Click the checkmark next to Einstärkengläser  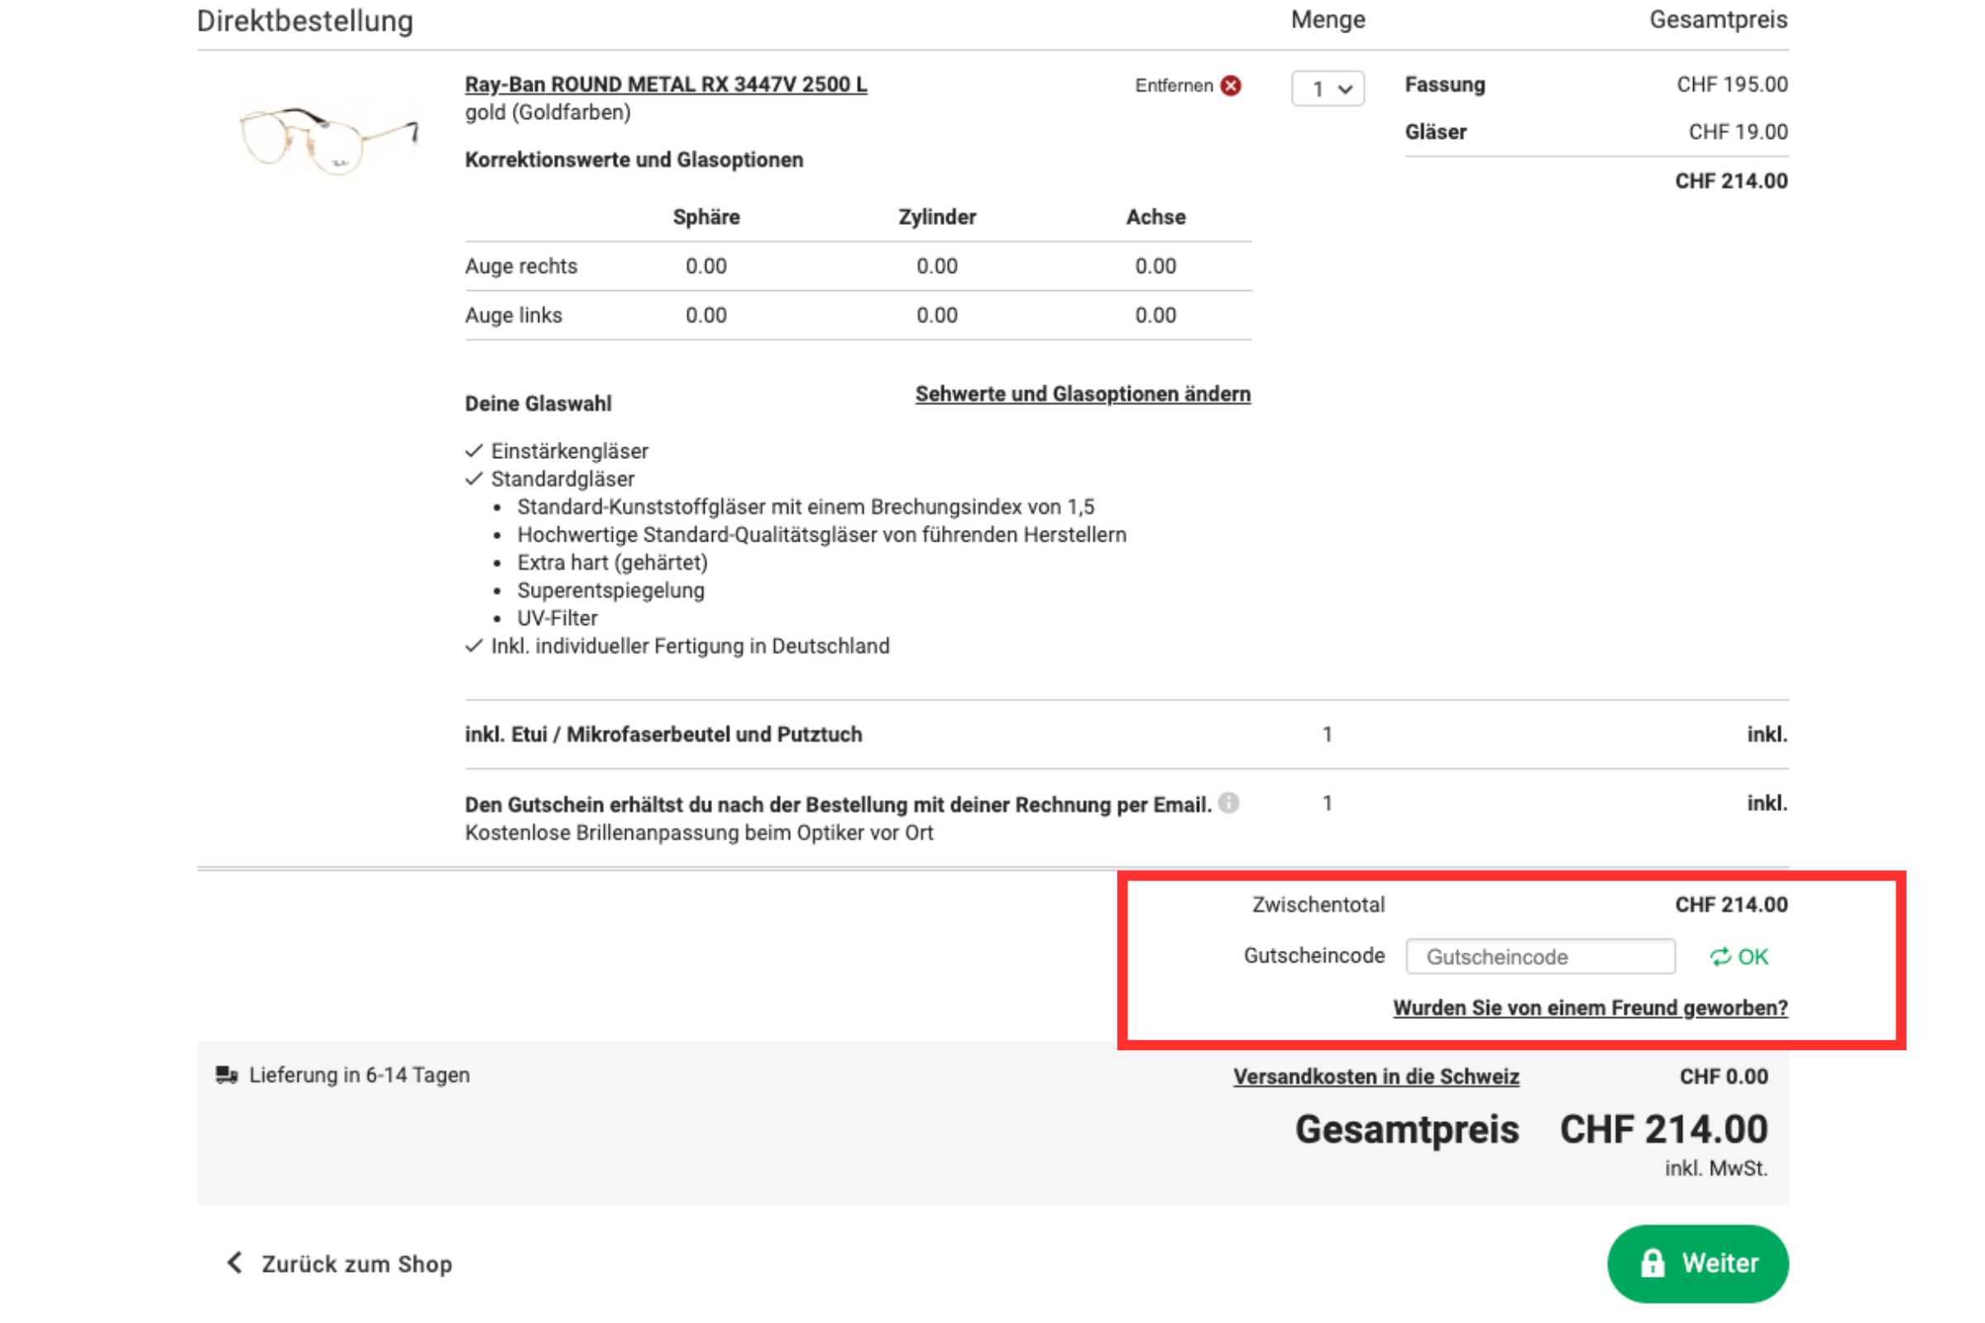[474, 451]
